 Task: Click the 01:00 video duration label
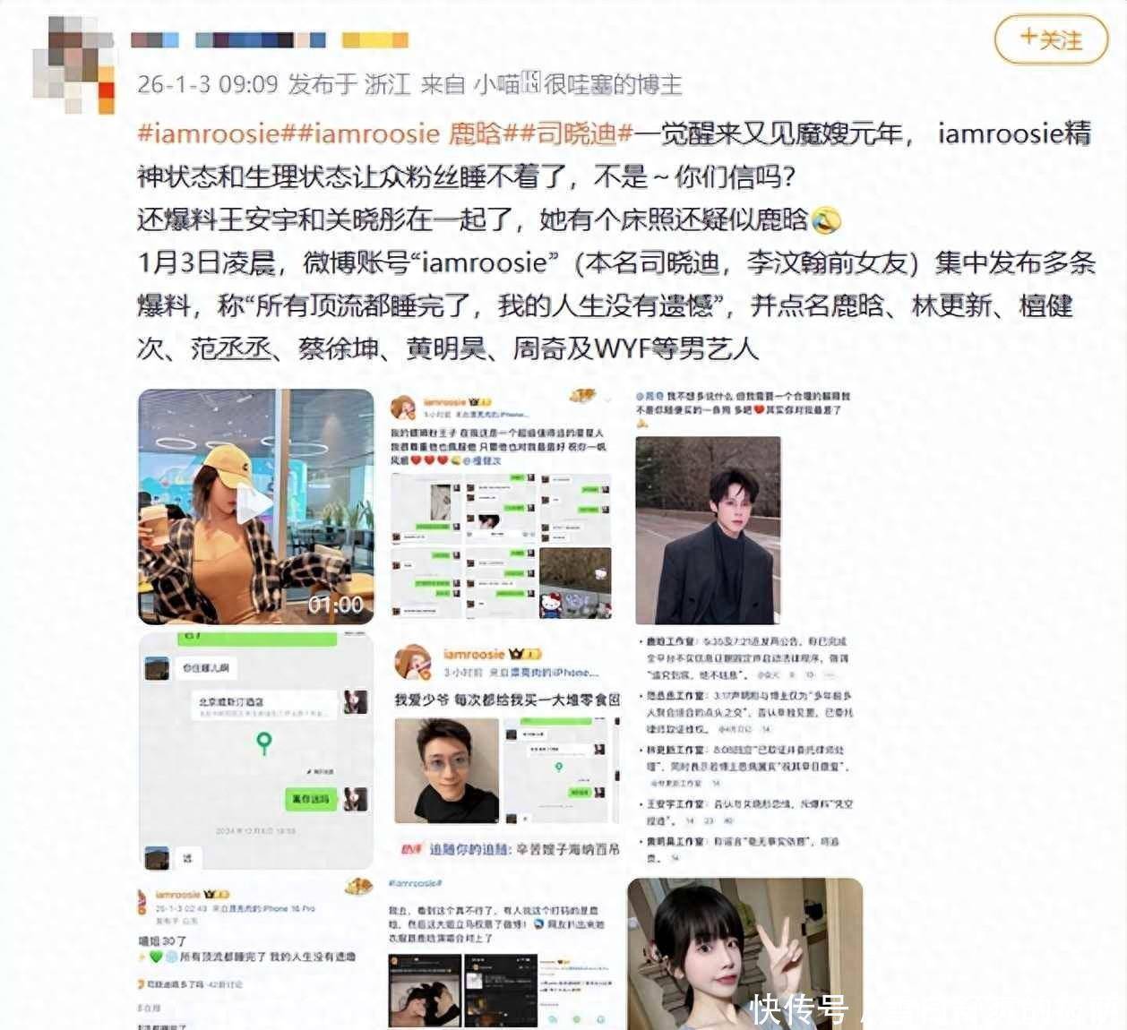335,605
